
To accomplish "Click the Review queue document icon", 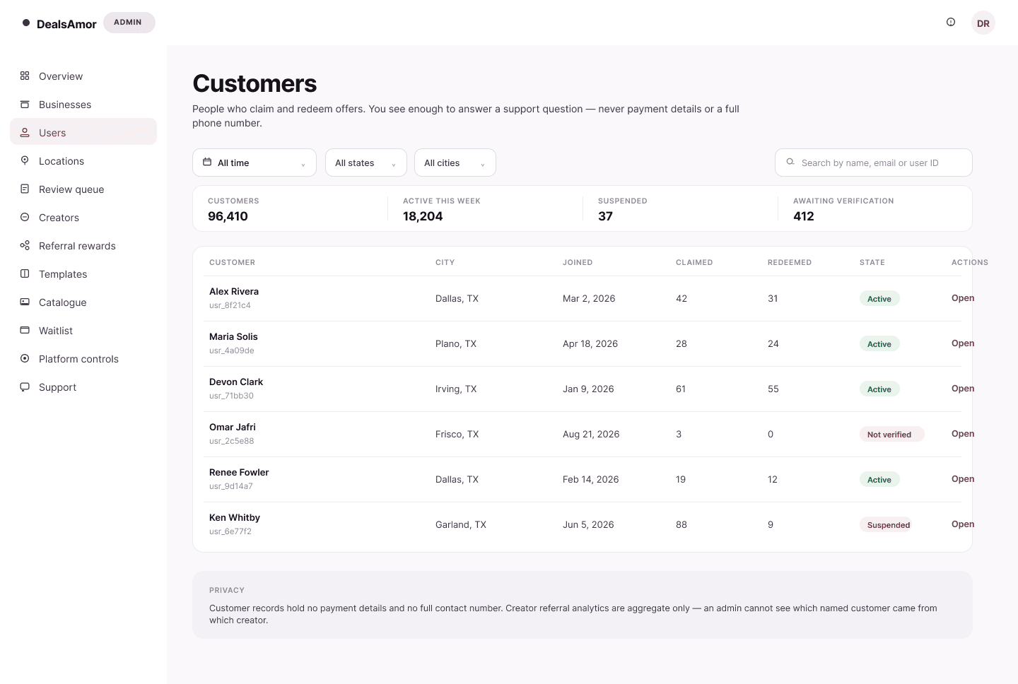I will coord(25,189).
